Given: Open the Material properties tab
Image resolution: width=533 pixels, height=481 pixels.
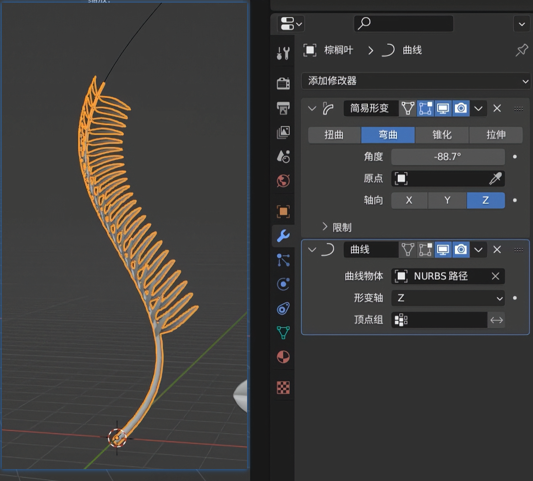Looking at the screenshot, I should click(x=283, y=357).
